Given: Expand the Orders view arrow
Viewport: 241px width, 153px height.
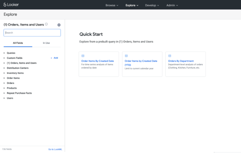Looking at the screenshot, I should coord(4,83).
